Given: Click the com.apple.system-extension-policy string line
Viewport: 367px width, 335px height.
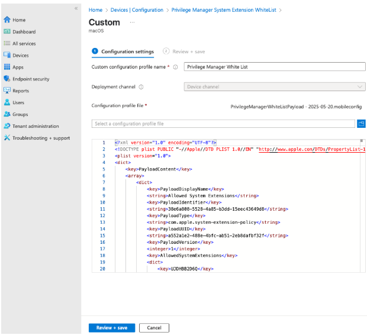Looking at the screenshot, I should point(214,222).
